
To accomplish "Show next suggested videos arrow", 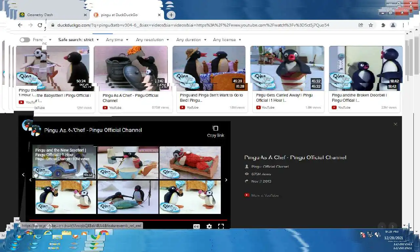I will click(226, 180).
